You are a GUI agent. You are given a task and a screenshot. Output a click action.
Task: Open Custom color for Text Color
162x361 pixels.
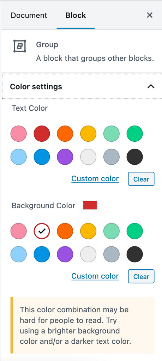[95, 179]
